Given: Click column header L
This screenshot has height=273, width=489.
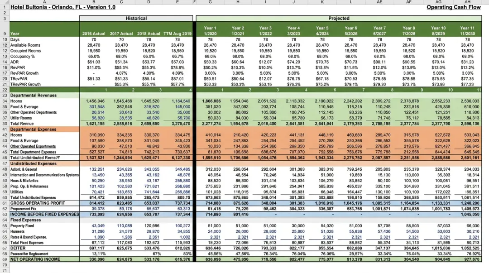Looking at the screenshot, I should tap(351, 2).
